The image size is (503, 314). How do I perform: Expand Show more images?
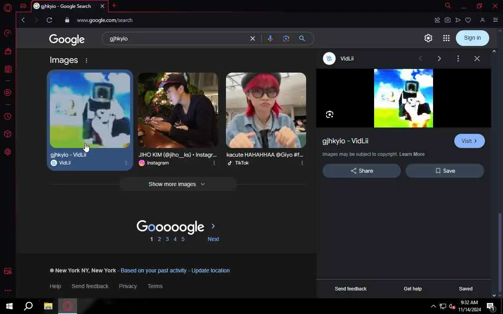tap(178, 184)
